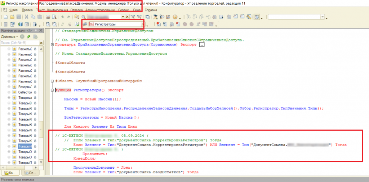
Task: Open Print preview icon
Action: coord(54,17)
